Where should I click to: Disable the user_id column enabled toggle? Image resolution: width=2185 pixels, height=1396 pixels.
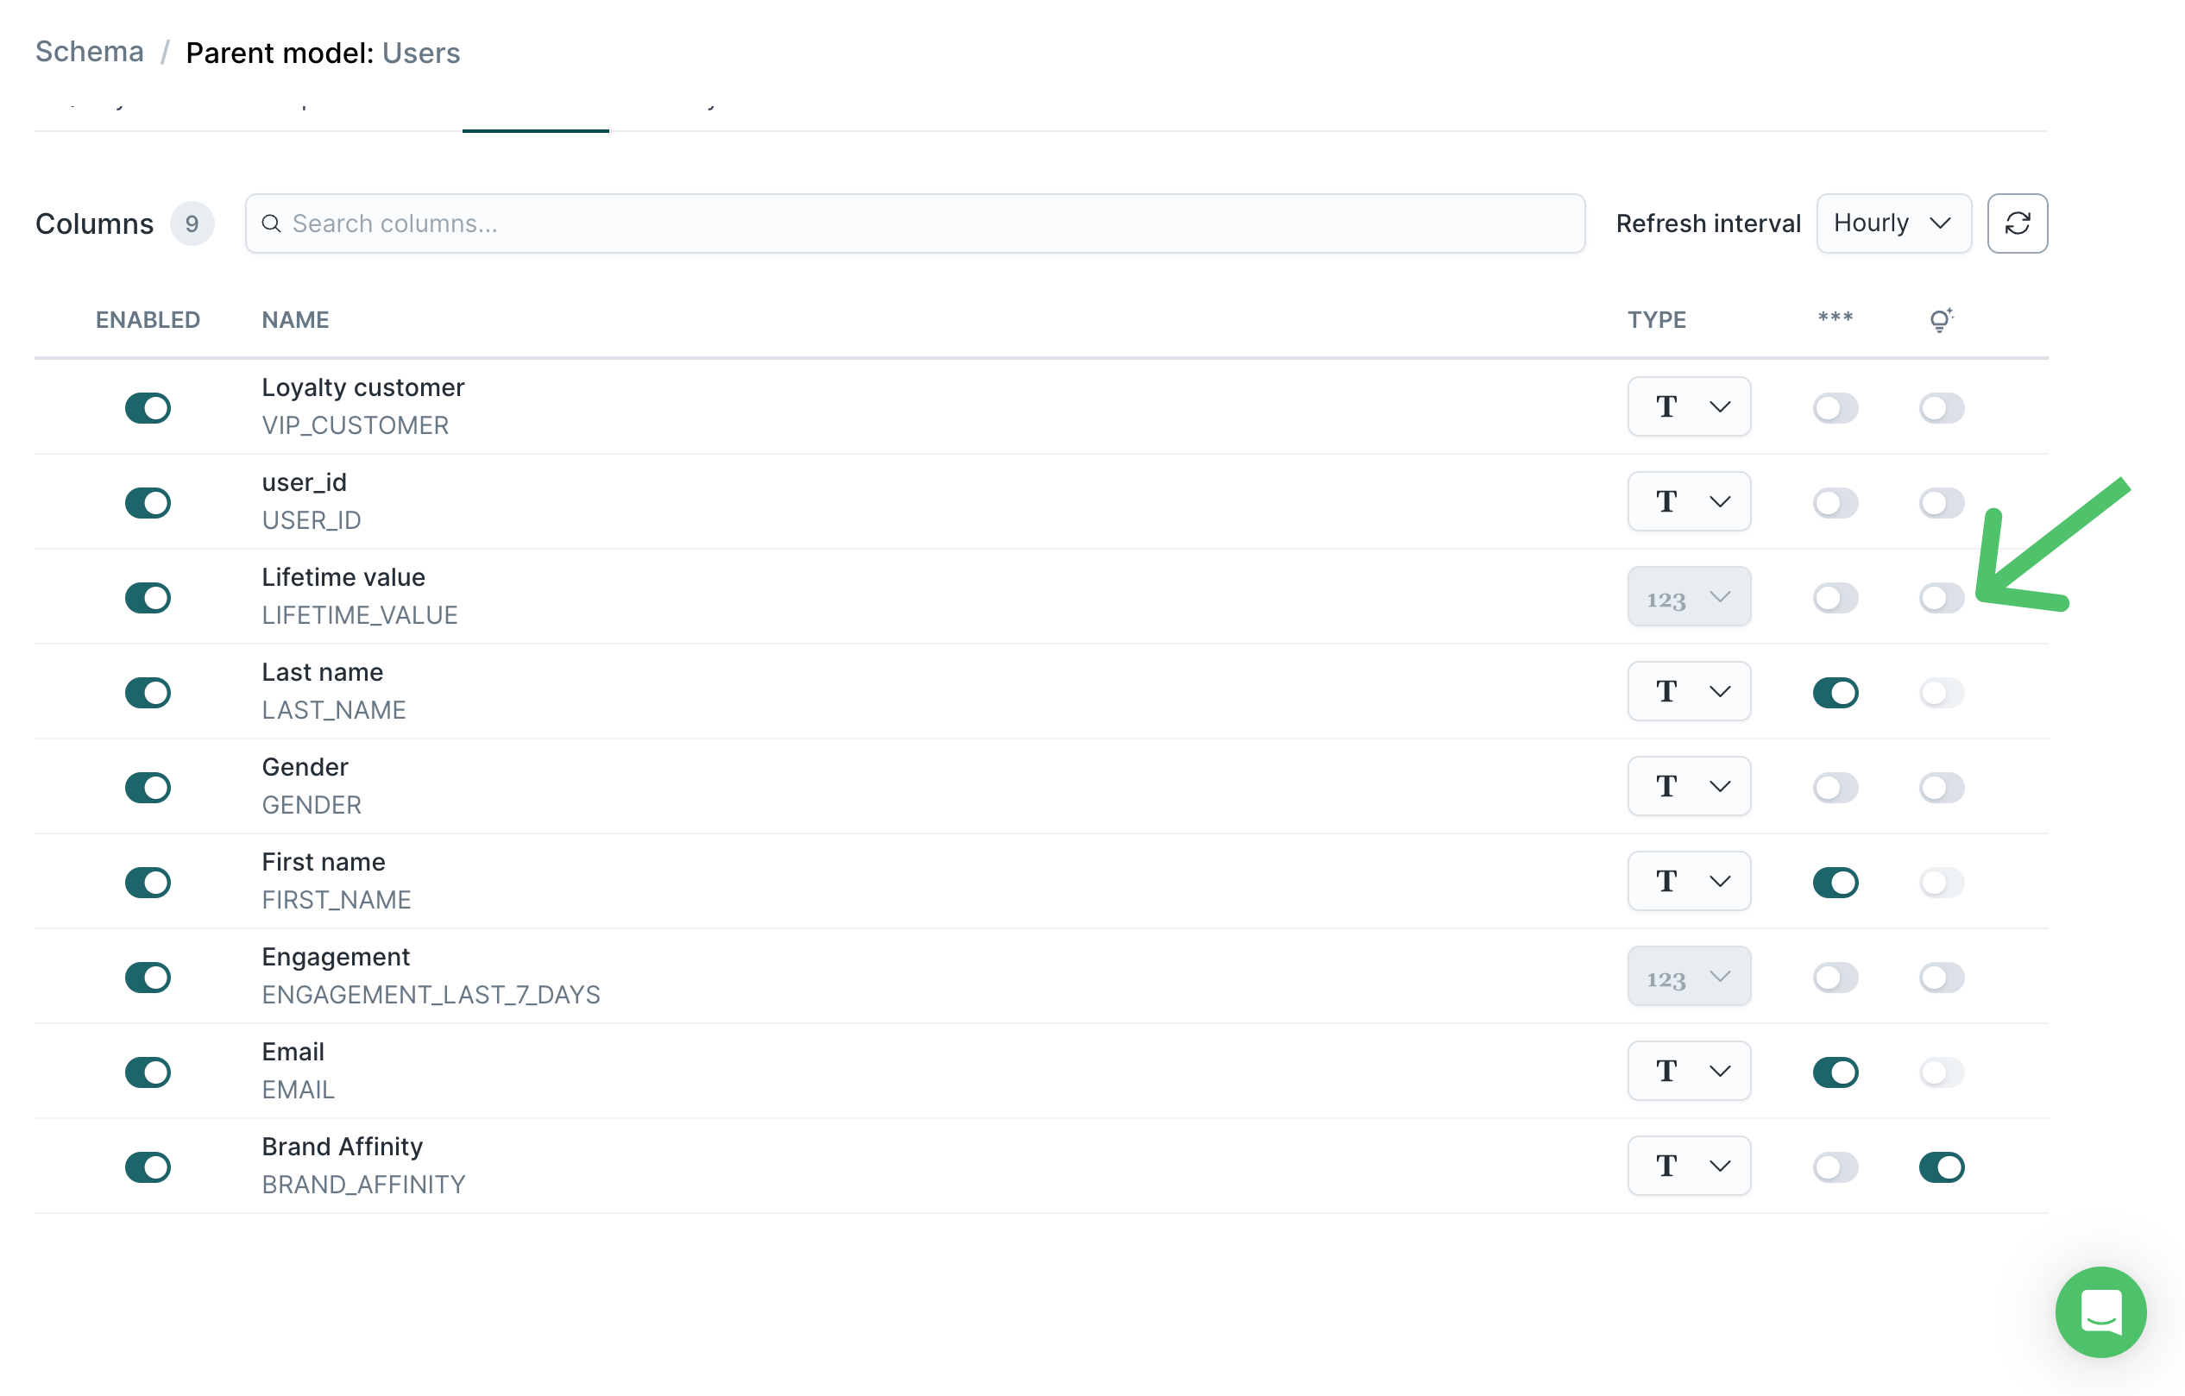pyautogui.click(x=148, y=502)
